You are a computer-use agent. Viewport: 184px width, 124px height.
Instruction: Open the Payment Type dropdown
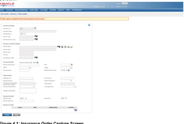(23, 98)
